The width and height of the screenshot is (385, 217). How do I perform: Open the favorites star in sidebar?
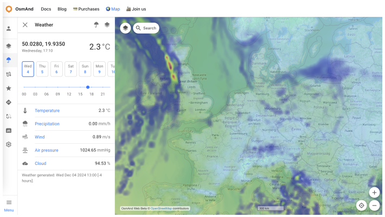pyautogui.click(x=9, y=88)
